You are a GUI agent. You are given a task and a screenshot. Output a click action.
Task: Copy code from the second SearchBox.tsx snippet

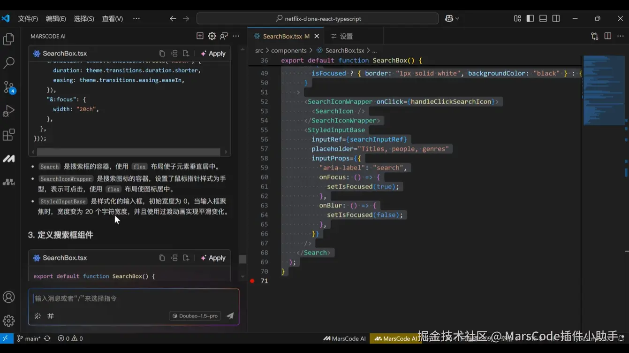[162, 258]
